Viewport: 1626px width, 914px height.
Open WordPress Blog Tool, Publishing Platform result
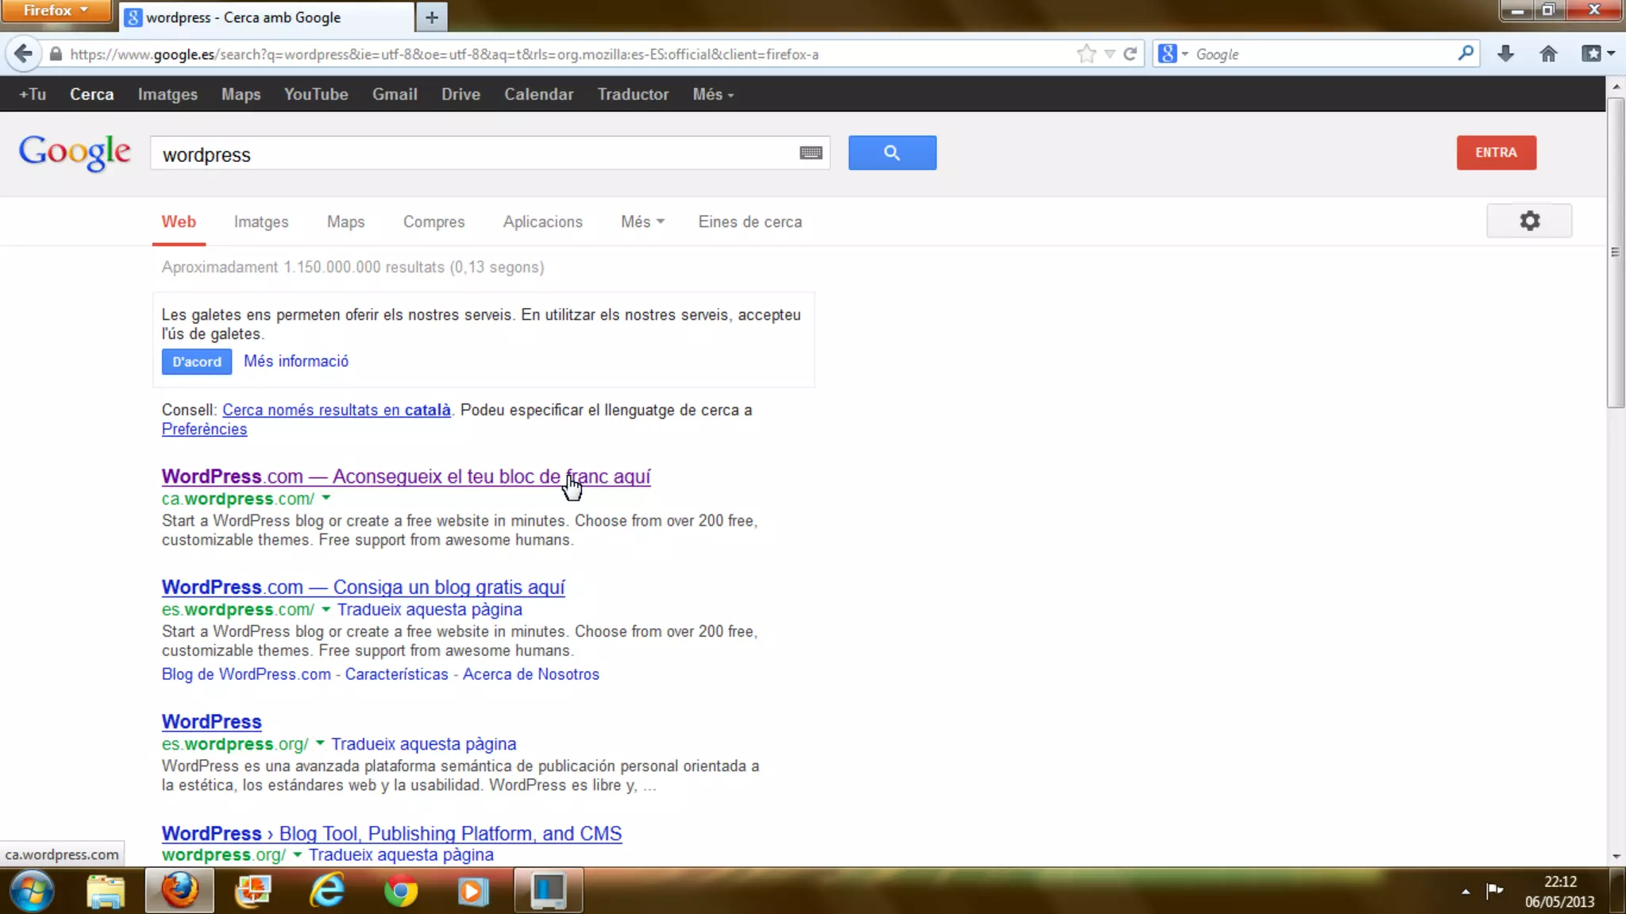391,833
